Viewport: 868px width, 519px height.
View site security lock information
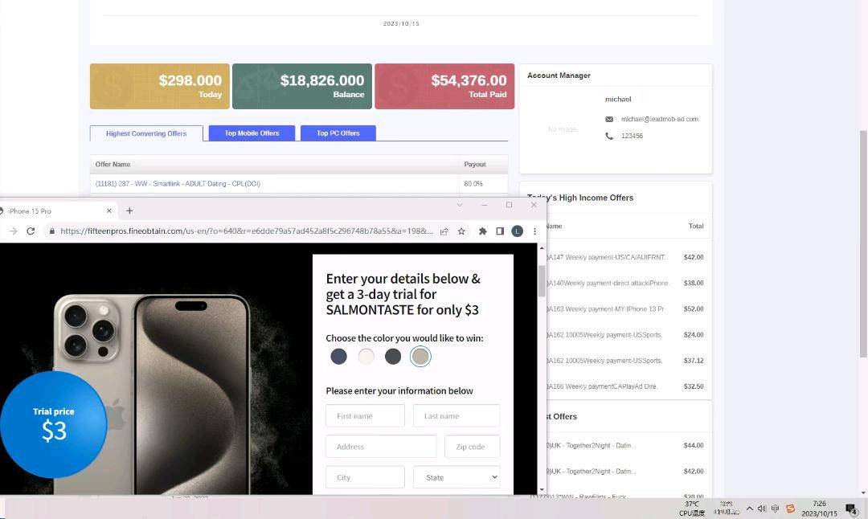coord(52,231)
